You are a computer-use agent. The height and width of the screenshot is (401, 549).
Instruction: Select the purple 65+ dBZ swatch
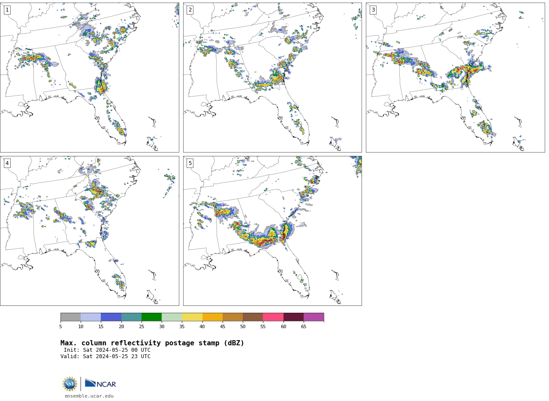314,317
